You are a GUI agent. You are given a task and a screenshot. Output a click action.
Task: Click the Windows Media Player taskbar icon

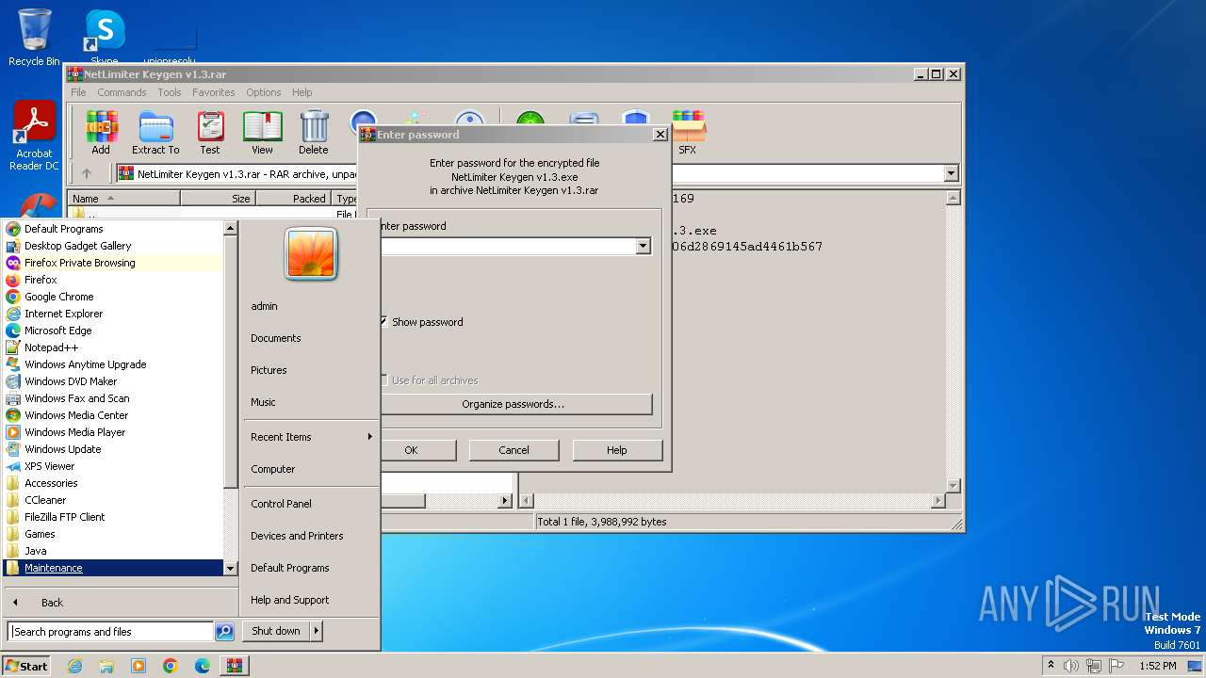(139, 666)
